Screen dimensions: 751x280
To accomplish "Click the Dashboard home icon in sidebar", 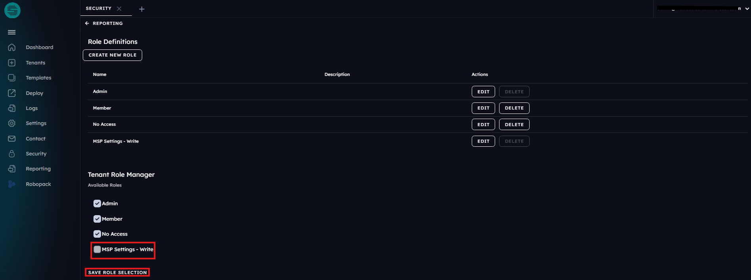I will coord(12,47).
